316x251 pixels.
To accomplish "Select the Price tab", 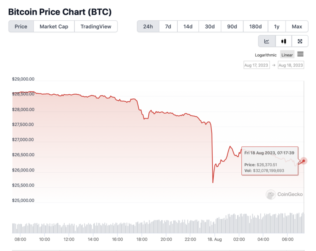I will (21, 26).
